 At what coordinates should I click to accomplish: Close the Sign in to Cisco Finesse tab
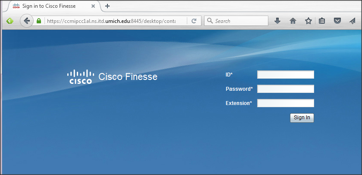click(93, 6)
